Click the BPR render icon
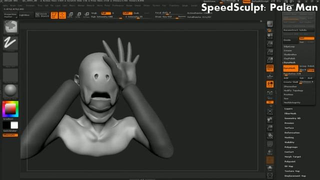 coord(270,24)
